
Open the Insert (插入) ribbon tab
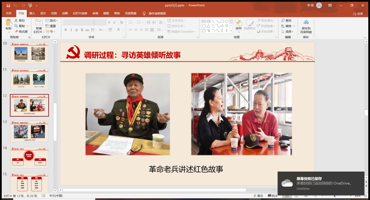click(32, 13)
